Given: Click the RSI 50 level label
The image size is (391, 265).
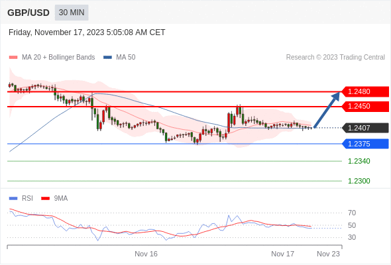Looking at the screenshot, I should [352, 225].
